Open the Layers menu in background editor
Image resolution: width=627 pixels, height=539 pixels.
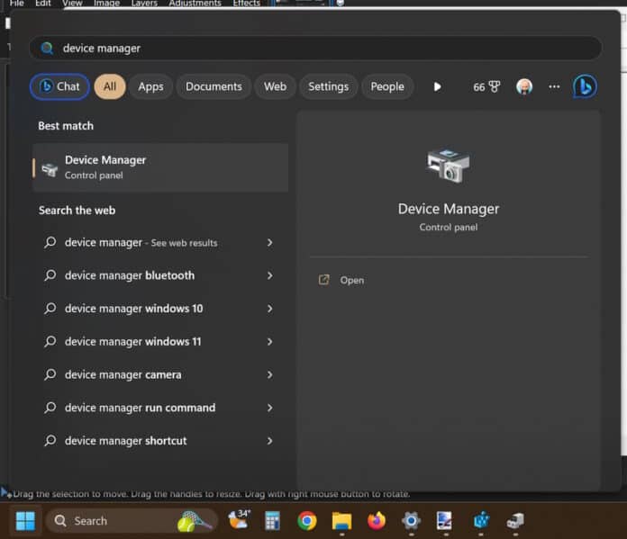[144, 4]
